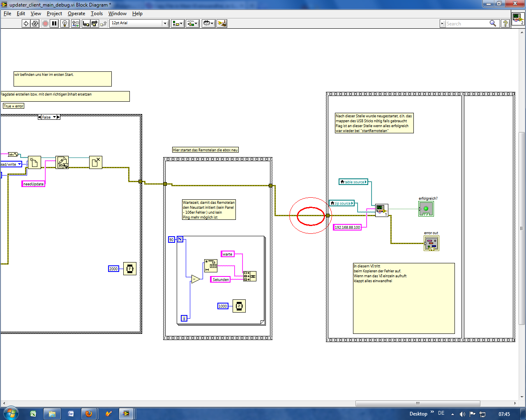
Task: Open the Project menu
Action: [54, 14]
